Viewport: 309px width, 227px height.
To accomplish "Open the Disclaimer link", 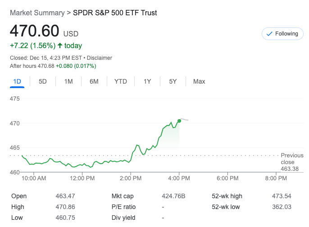I will click(100, 58).
